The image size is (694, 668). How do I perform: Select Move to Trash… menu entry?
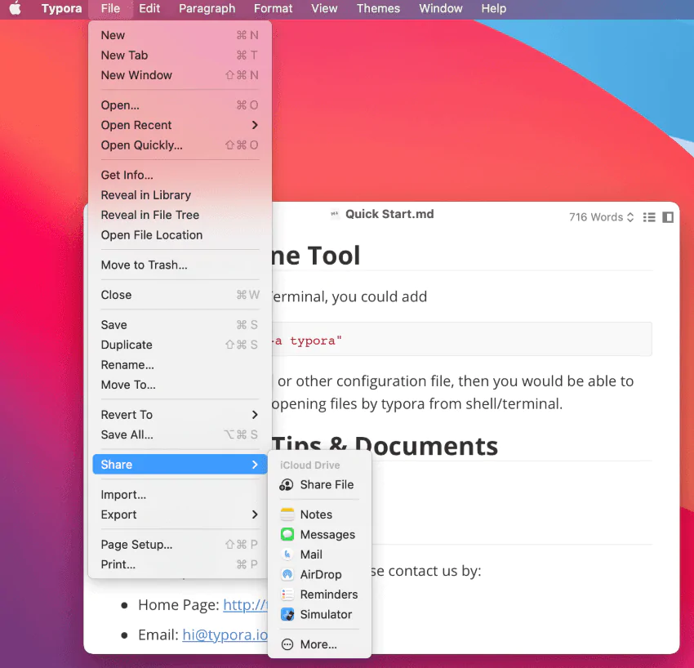[x=145, y=265]
